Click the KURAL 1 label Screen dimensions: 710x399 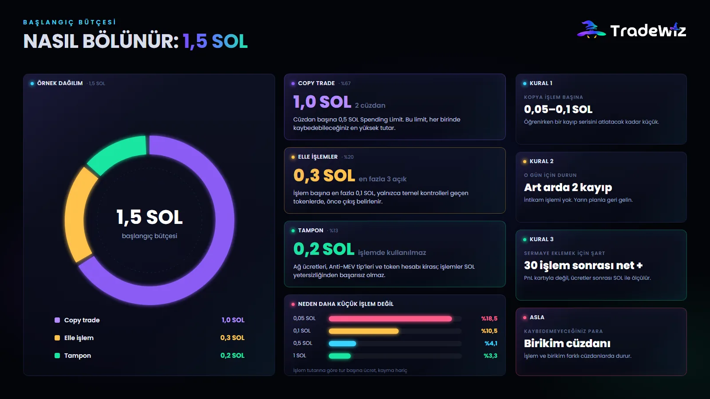pyautogui.click(x=541, y=83)
